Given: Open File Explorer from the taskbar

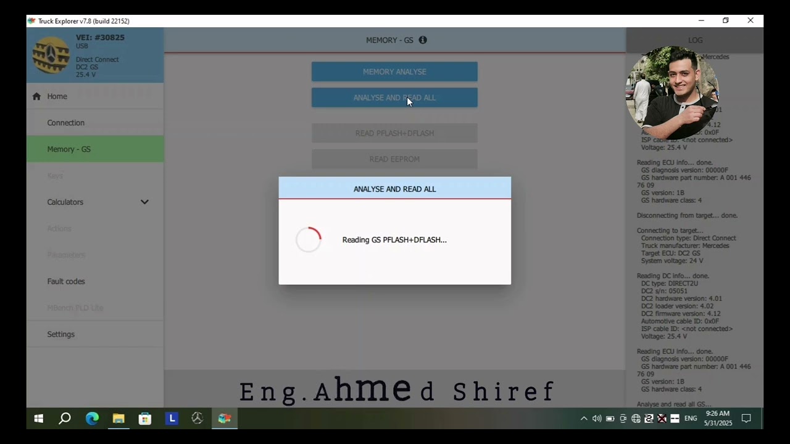Looking at the screenshot, I should [118, 419].
